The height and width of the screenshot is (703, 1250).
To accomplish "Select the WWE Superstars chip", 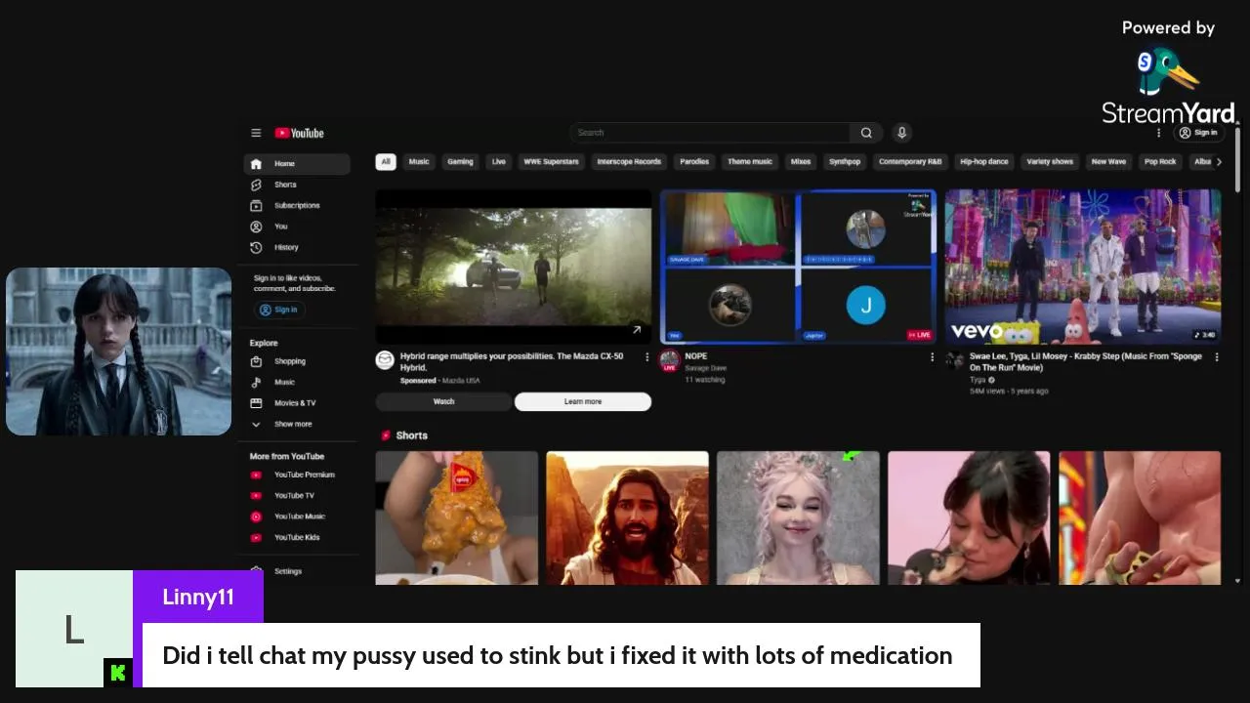I will 551,162.
